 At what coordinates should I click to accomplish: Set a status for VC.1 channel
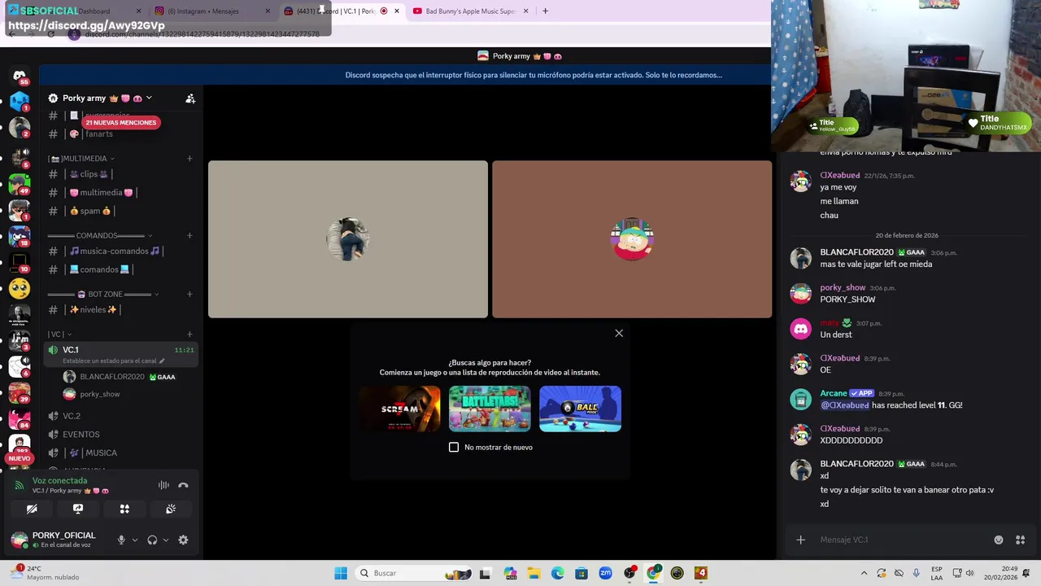pos(114,361)
